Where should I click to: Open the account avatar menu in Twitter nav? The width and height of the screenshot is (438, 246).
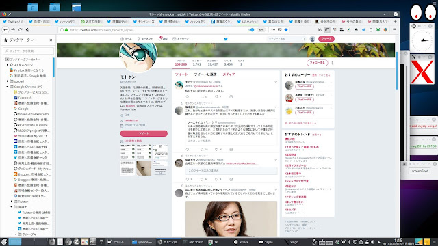pos(313,39)
